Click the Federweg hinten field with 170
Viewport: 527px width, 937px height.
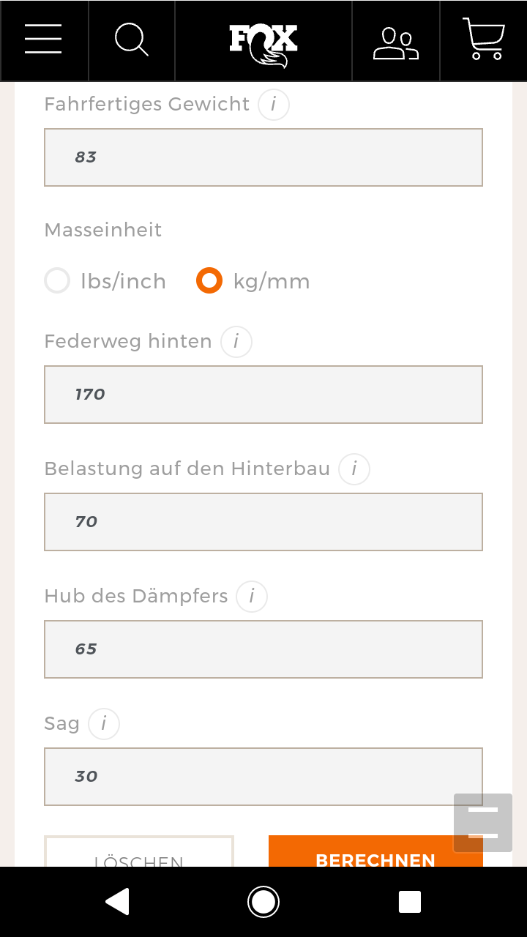coord(263,395)
